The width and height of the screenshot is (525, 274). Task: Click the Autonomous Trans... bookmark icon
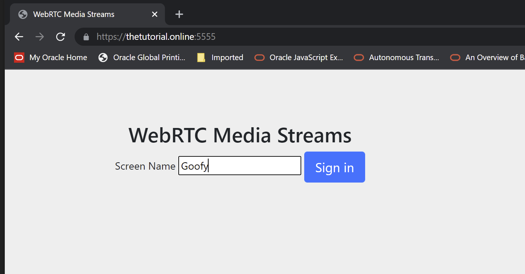click(x=359, y=58)
